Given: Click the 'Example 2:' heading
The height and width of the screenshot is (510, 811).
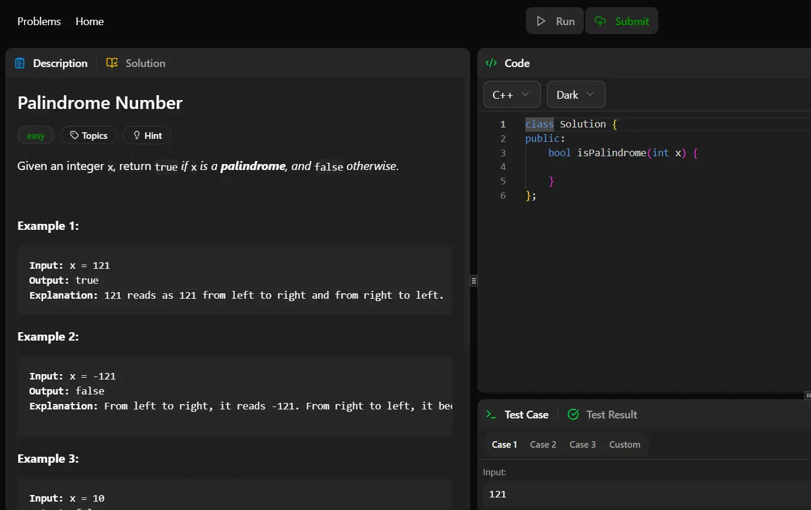Looking at the screenshot, I should [x=48, y=336].
